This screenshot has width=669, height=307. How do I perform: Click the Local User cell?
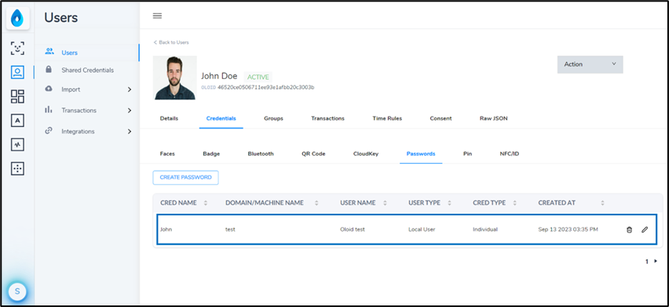(422, 229)
